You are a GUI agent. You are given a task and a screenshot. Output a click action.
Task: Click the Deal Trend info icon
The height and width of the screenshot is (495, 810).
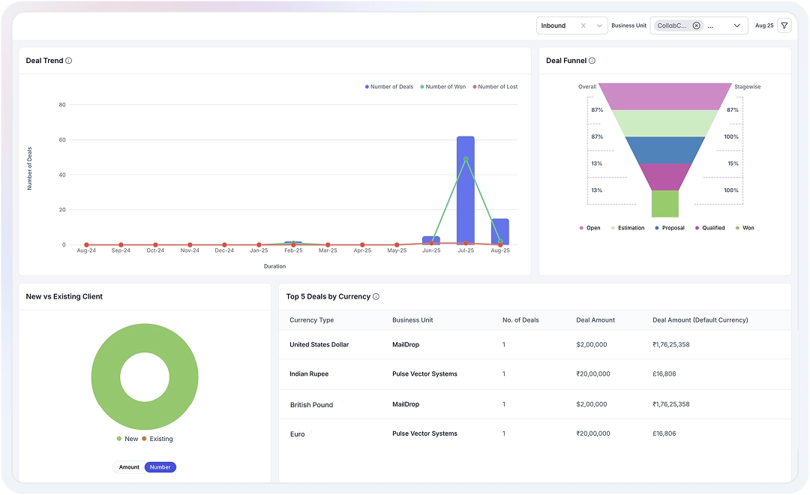[x=69, y=60]
